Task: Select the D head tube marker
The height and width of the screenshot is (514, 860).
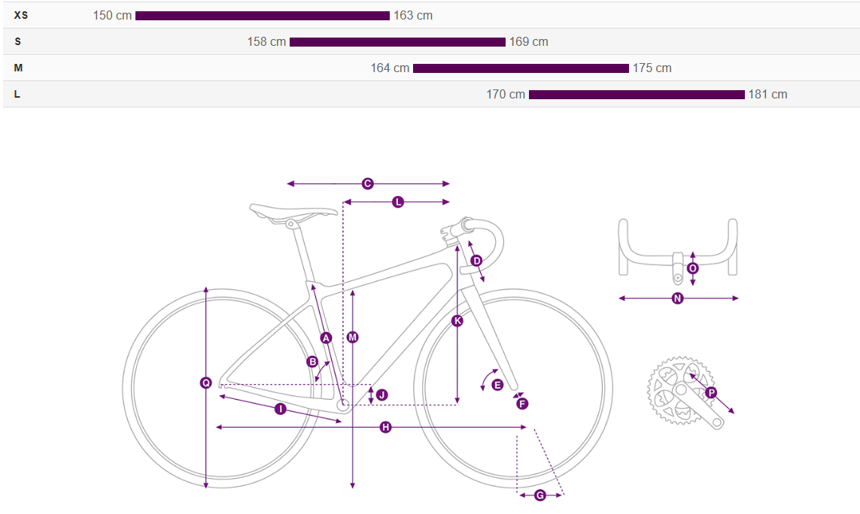Action: [x=476, y=261]
